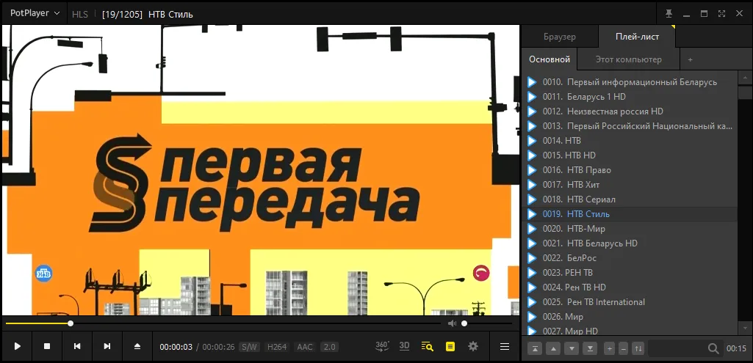Click the playlist scrollbar down arrow

pyautogui.click(x=745, y=328)
